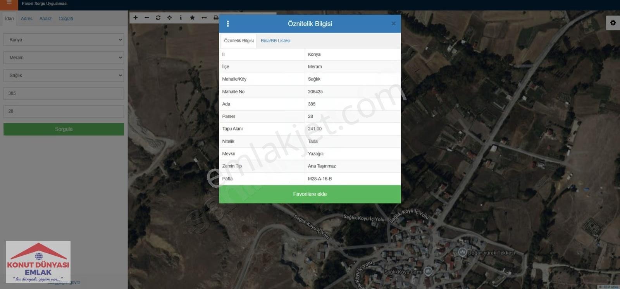Close the Öznitelik Bilgisi dialog

point(393,24)
